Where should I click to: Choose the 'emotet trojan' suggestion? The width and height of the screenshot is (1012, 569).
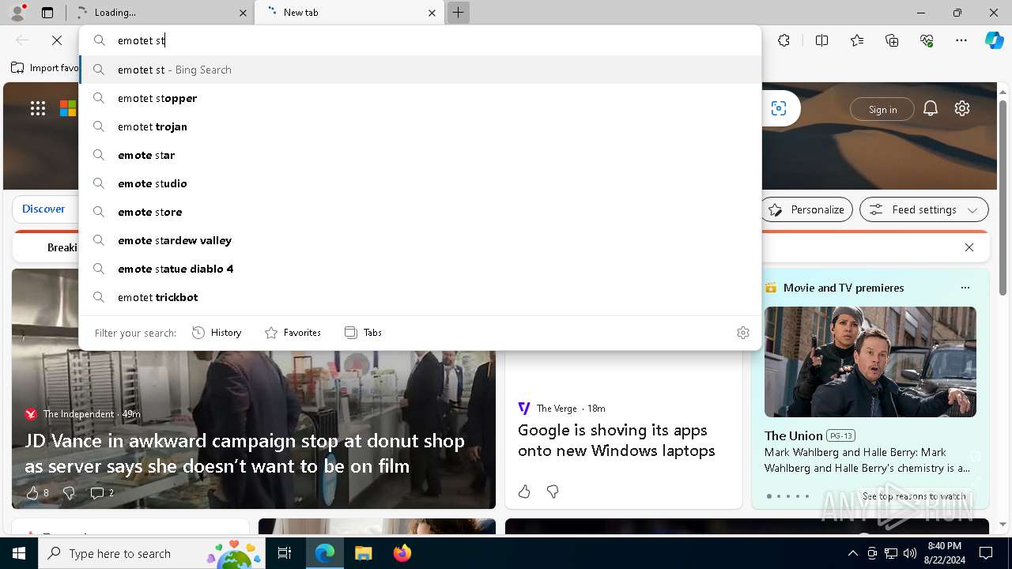[x=420, y=126]
